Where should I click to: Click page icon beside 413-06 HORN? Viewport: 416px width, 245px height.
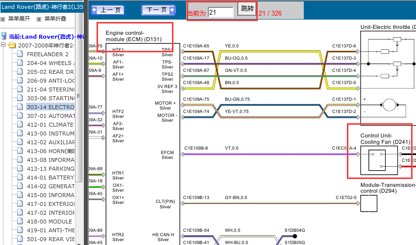click(x=20, y=151)
